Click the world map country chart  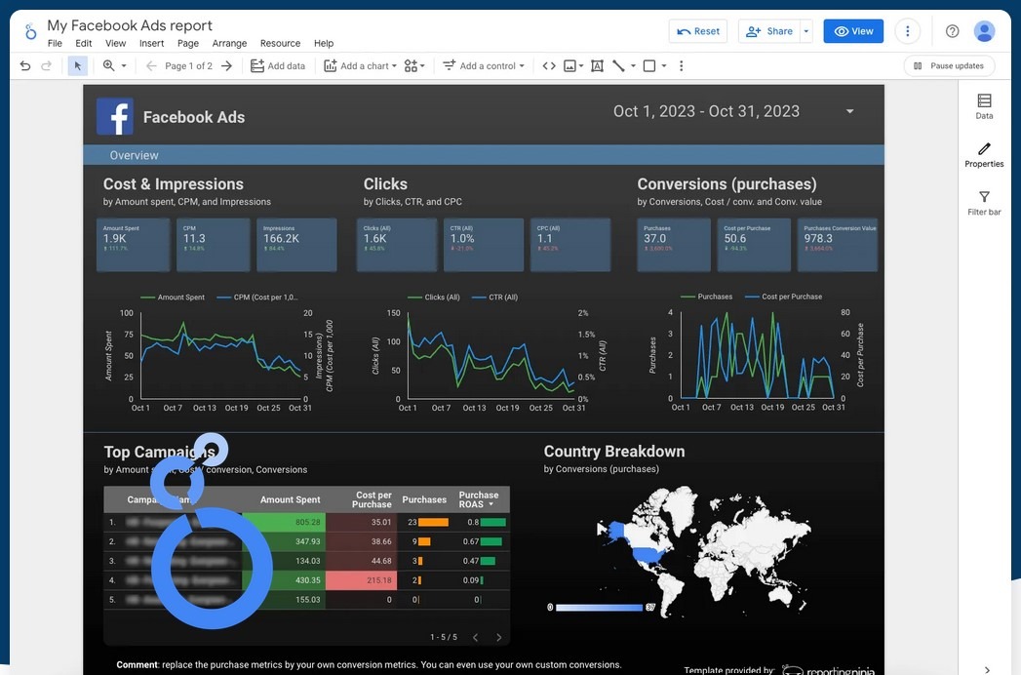703,550
